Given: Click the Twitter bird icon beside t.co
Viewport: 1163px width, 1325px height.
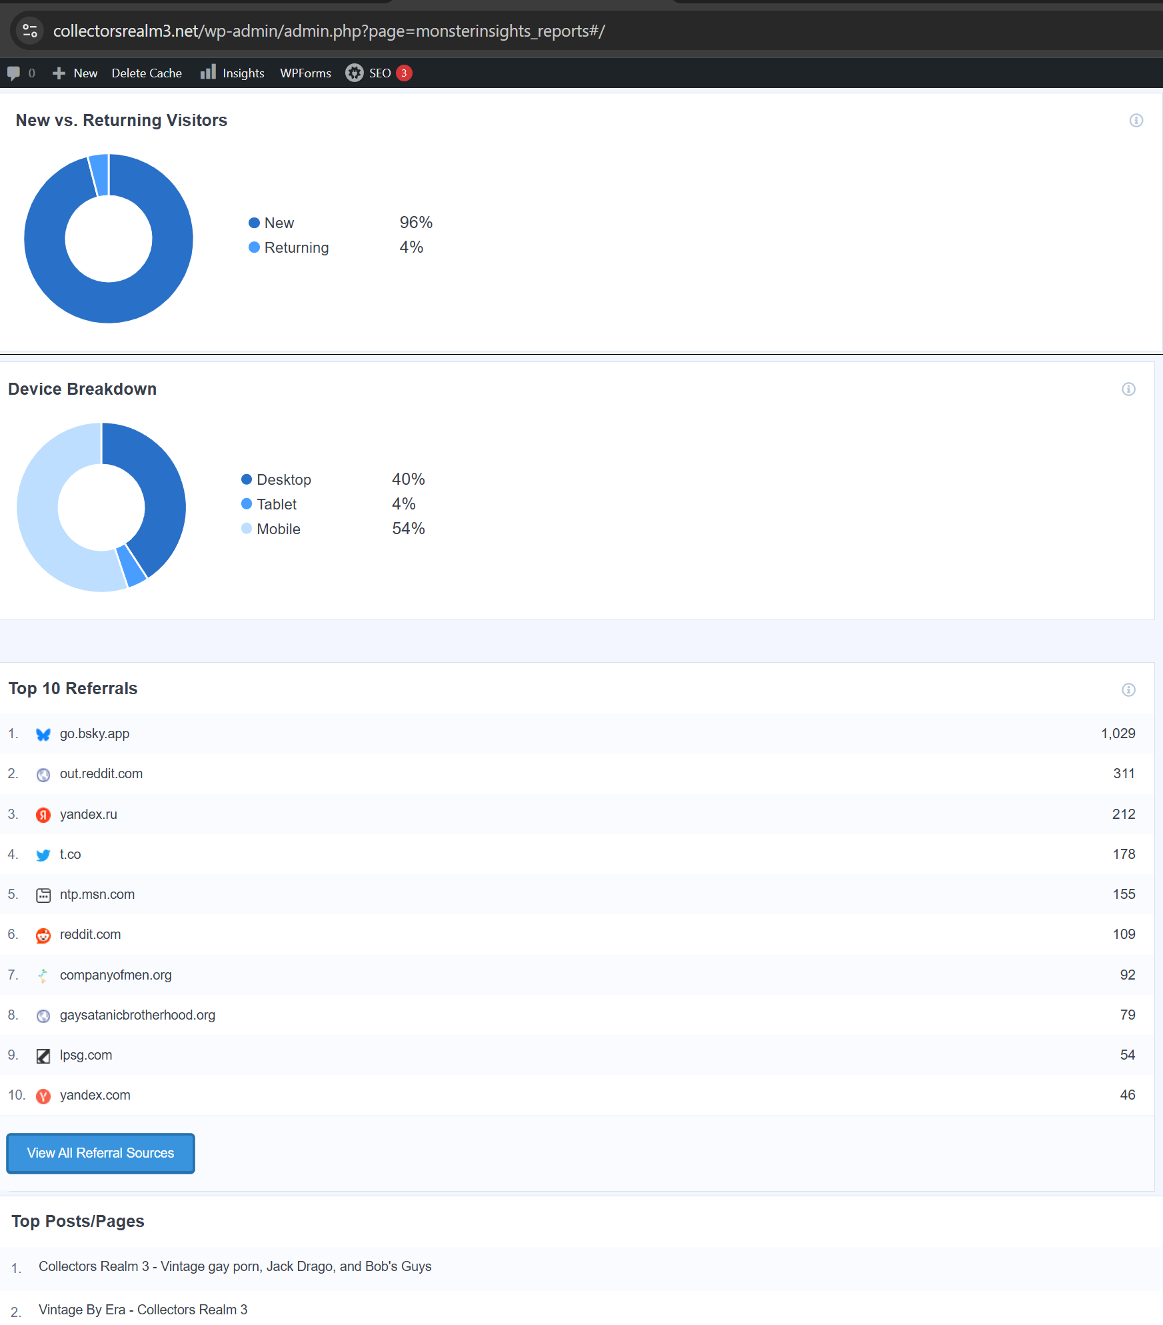Looking at the screenshot, I should (x=43, y=855).
